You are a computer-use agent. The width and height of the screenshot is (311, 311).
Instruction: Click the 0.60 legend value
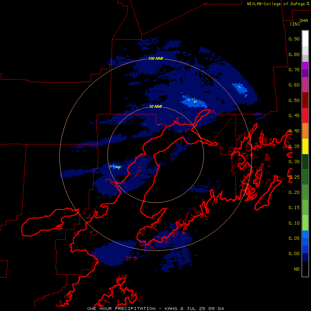coord(294,85)
